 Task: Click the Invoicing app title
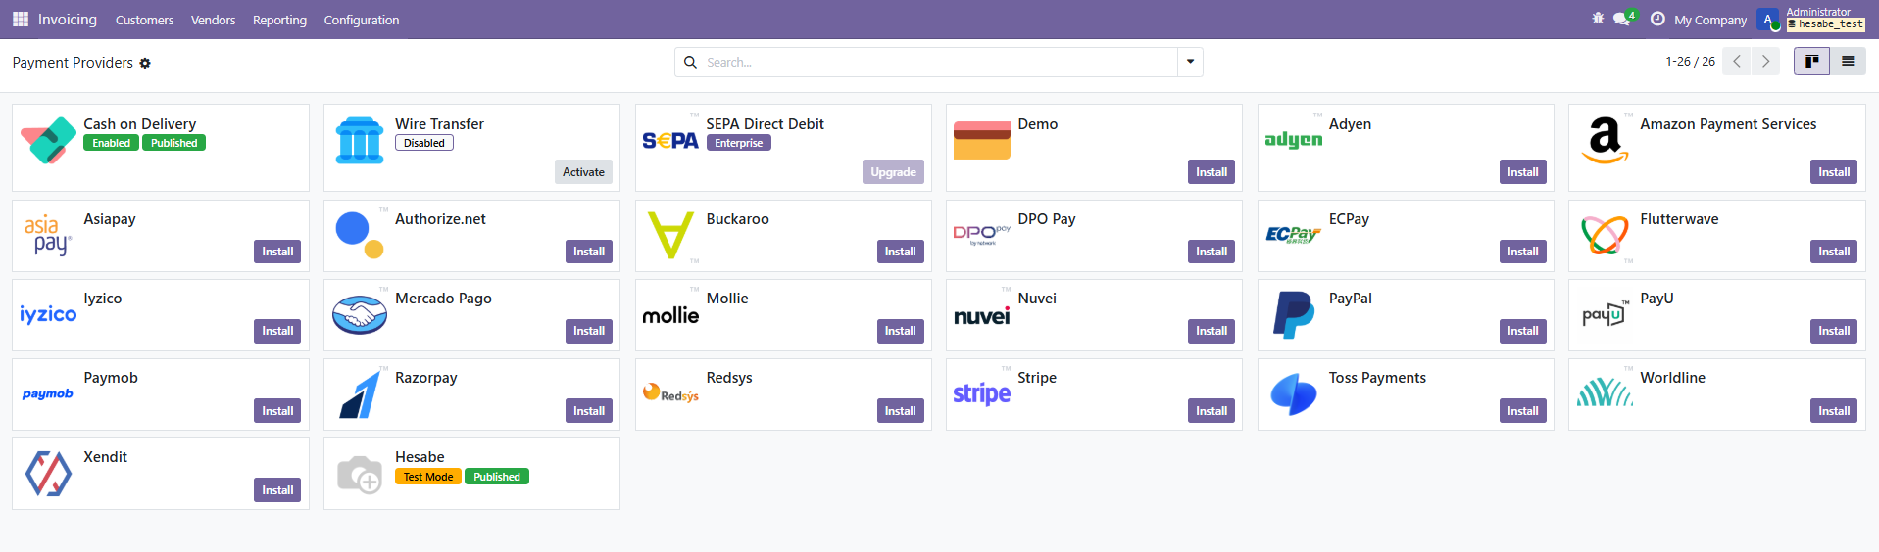(68, 20)
